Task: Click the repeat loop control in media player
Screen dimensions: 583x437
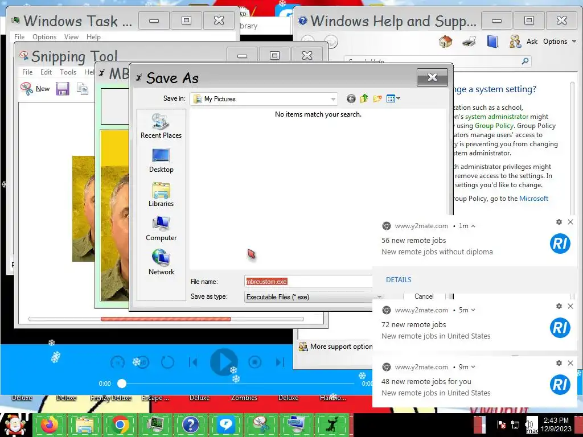Action: [x=167, y=362]
